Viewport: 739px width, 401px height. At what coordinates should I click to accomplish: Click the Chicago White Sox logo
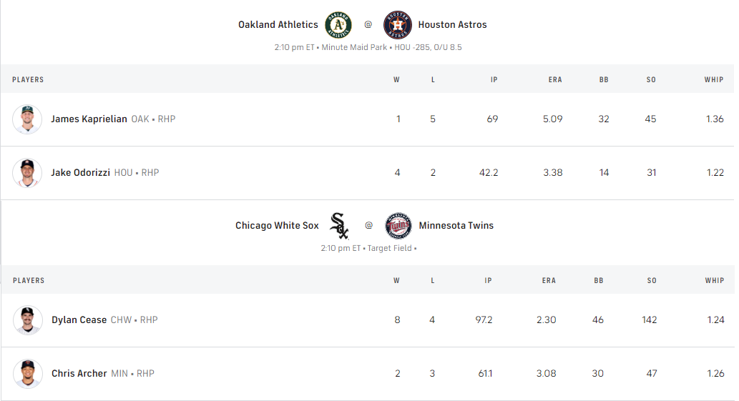(340, 226)
